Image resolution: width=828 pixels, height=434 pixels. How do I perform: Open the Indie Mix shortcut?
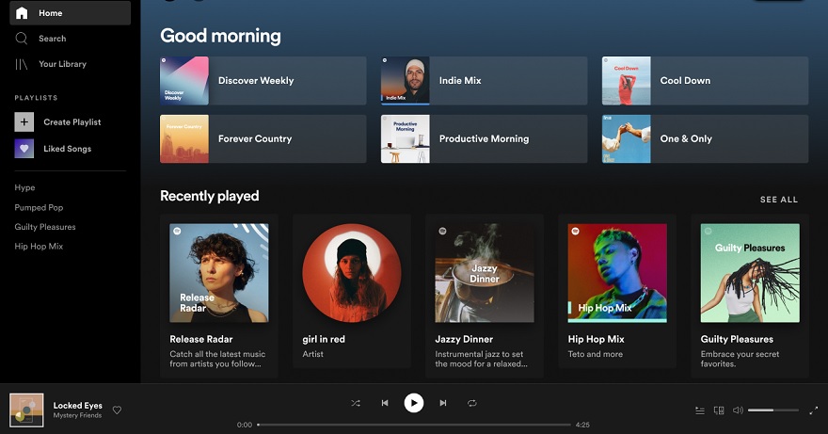pyautogui.click(x=485, y=80)
